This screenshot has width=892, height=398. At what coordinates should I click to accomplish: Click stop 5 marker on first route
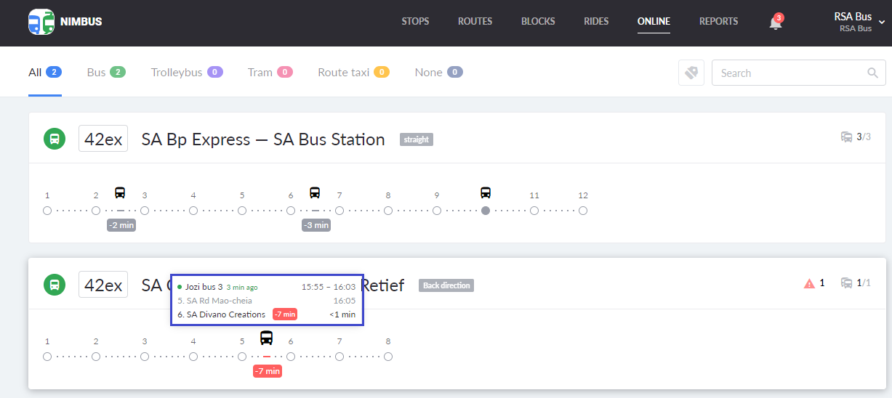coord(242,211)
